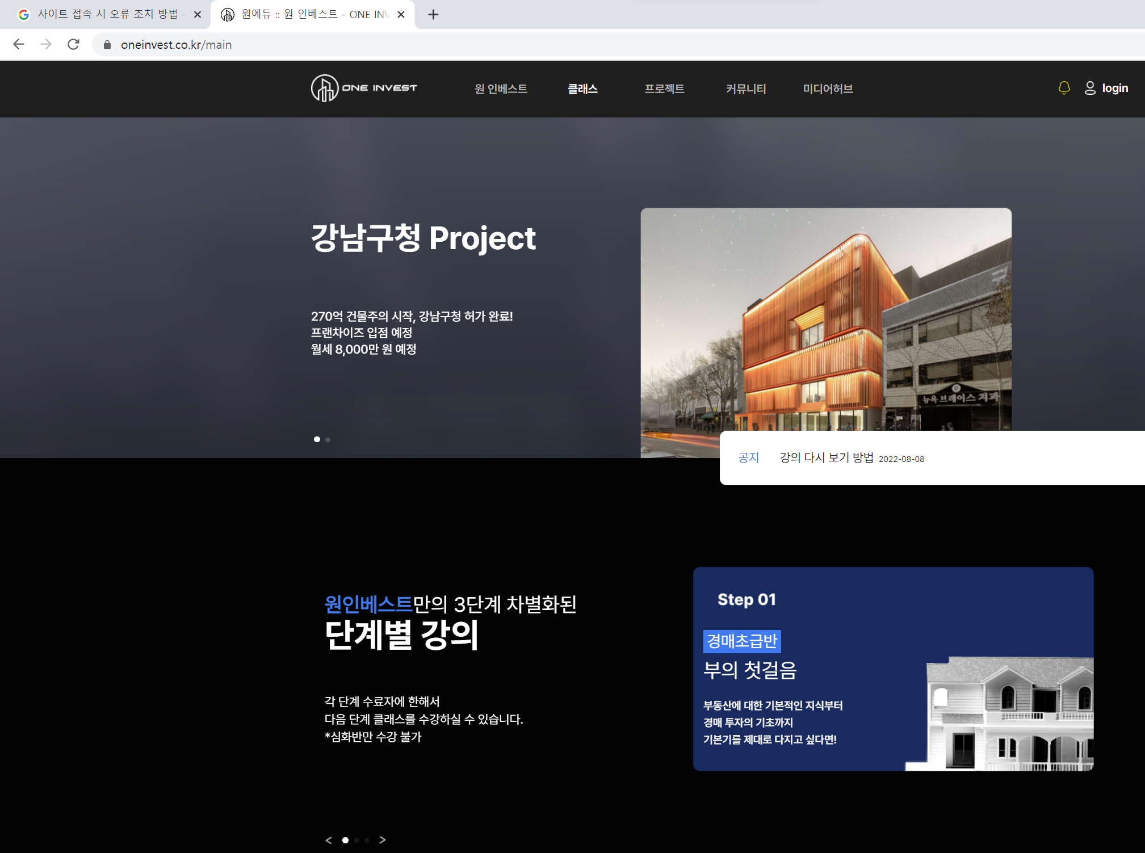The height and width of the screenshot is (853, 1145).
Task: Open the notice 강의 다시 보기 방법
Action: pos(826,458)
